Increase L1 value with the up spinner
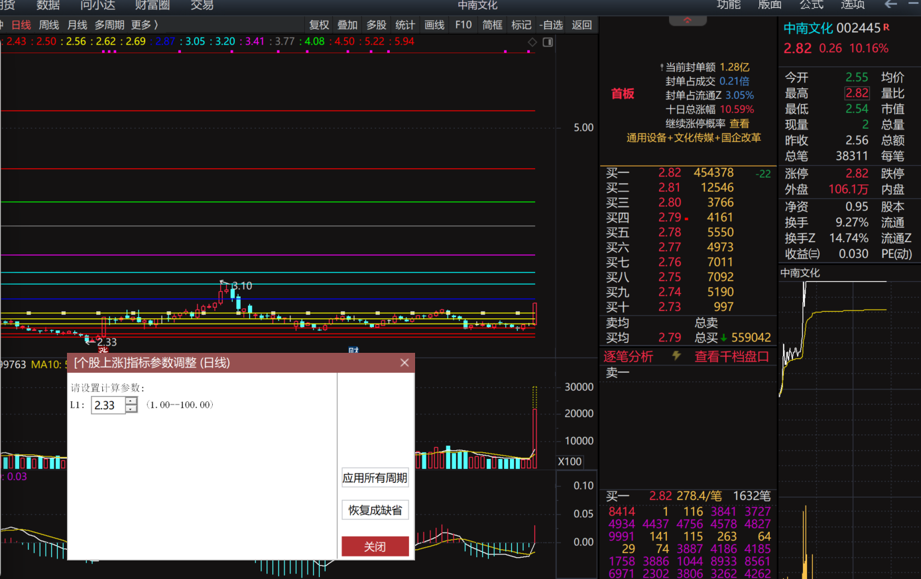This screenshot has width=921, height=579. (131, 401)
